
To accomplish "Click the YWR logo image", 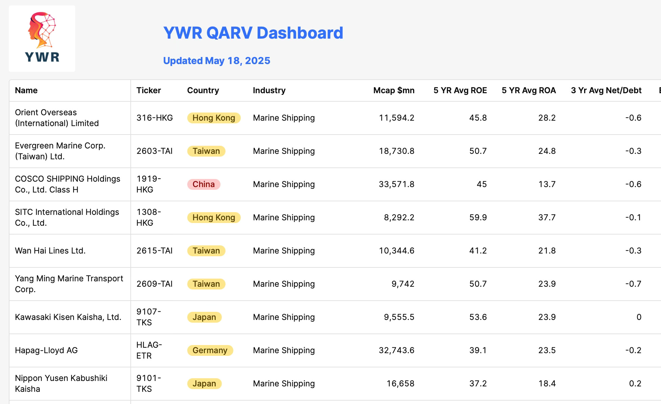I will [42, 38].
